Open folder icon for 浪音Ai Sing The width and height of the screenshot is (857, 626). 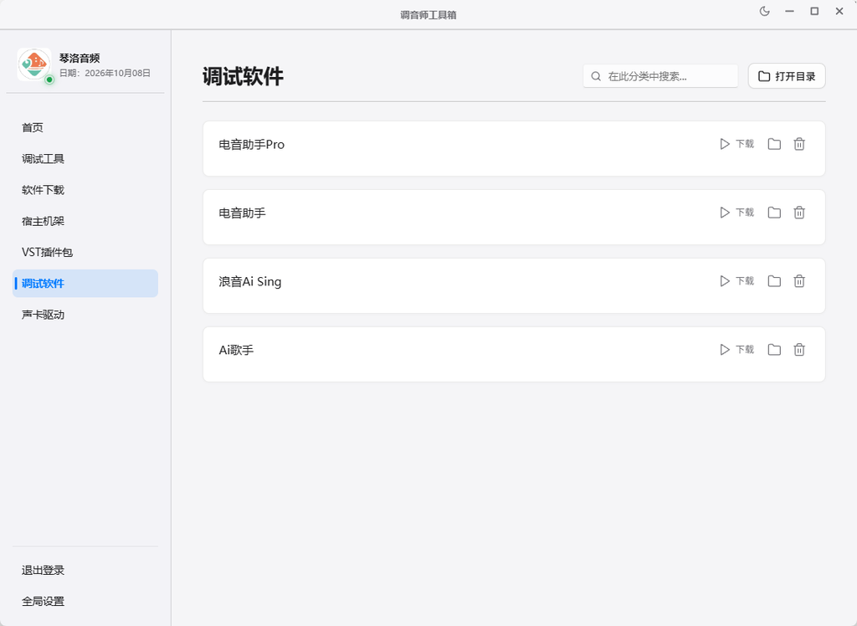pyautogui.click(x=774, y=281)
